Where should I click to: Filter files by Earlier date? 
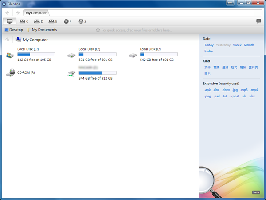point(209,51)
